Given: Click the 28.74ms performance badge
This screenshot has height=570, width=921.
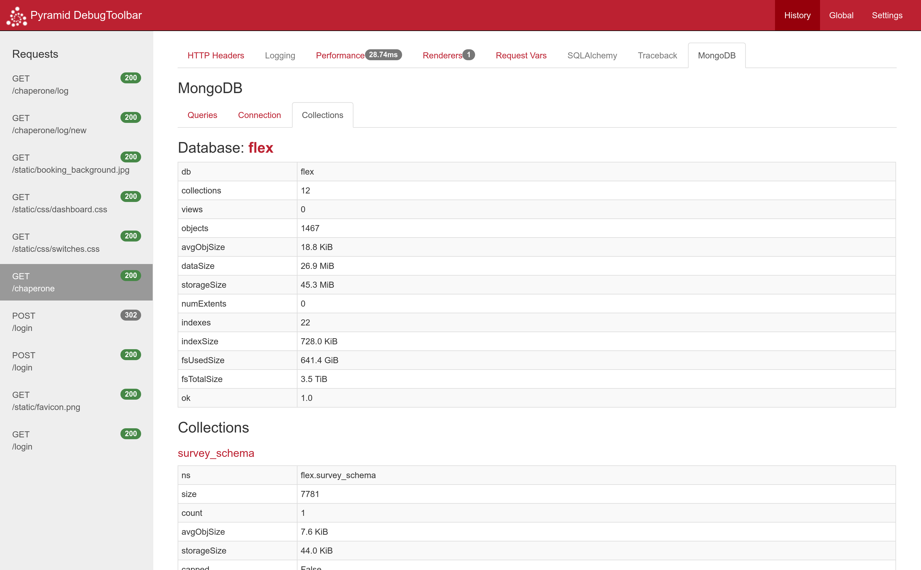Looking at the screenshot, I should coord(383,55).
